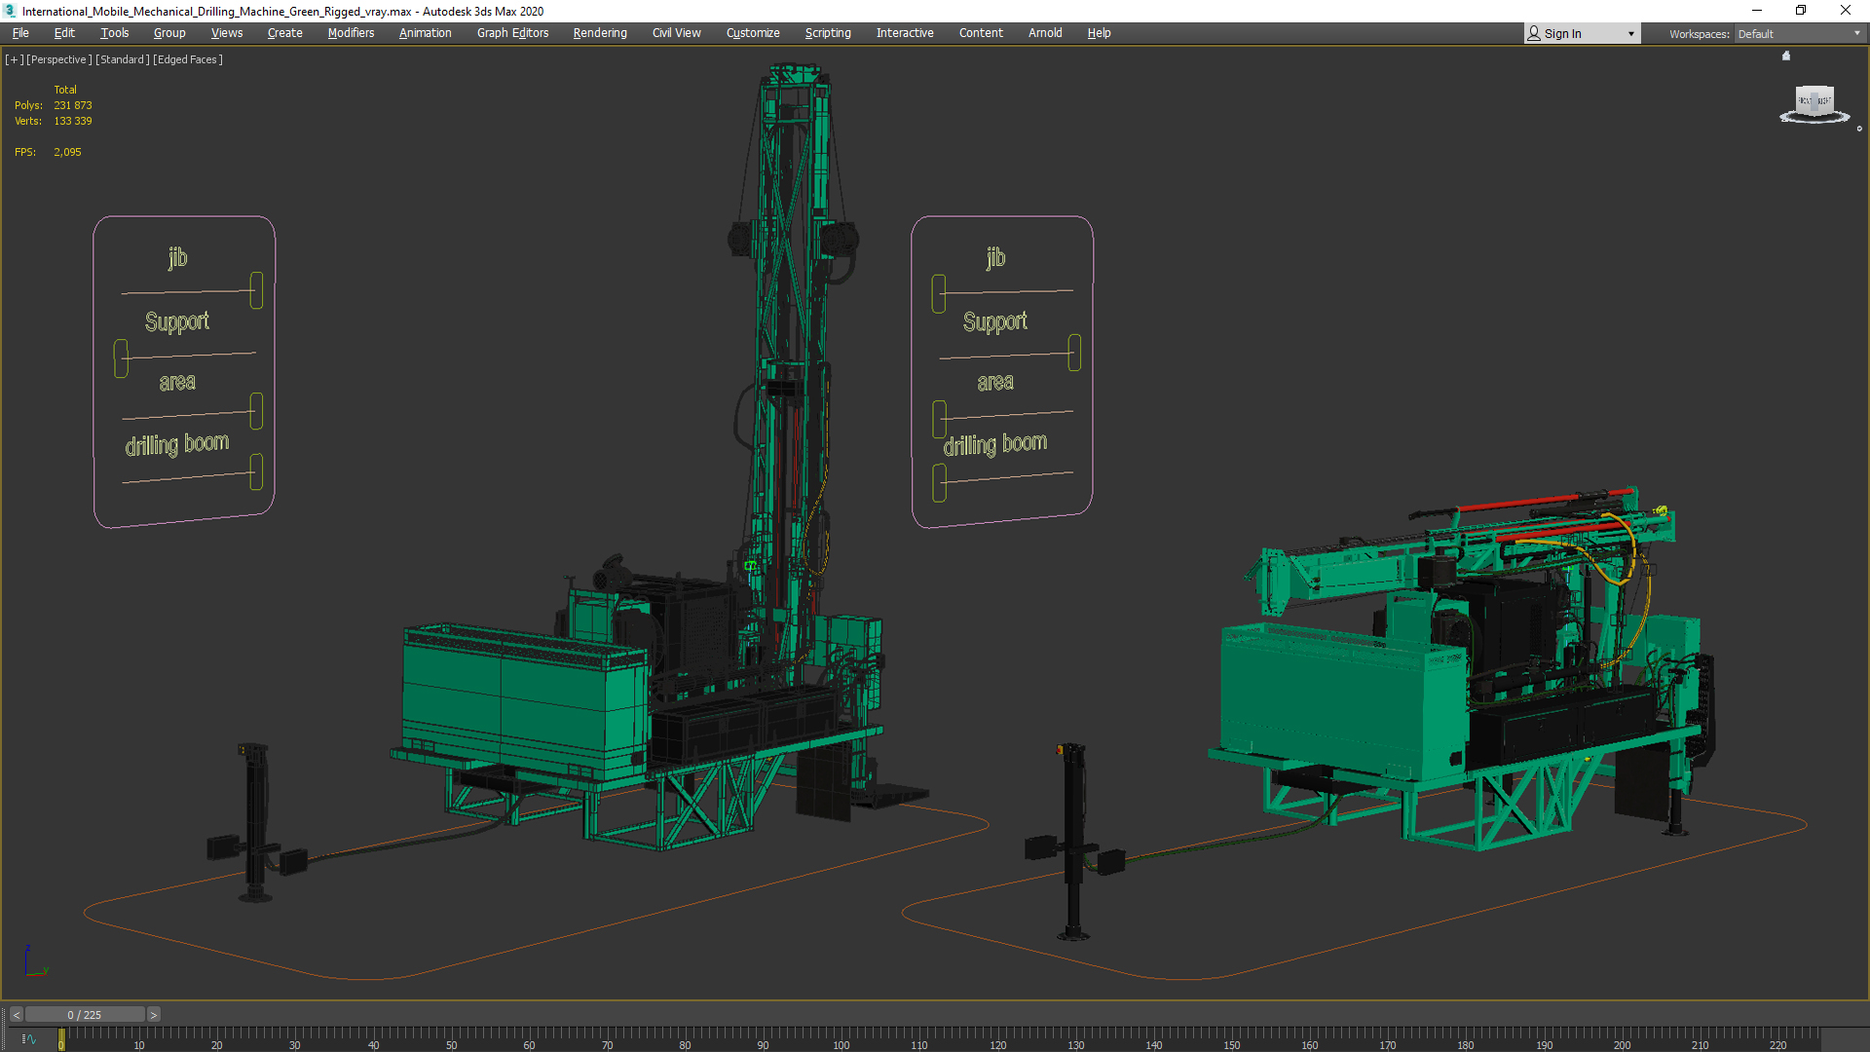The height and width of the screenshot is (1052, 1870).
Task: Click the right panel 'drilling boom' label
Action: coord(995,444)
